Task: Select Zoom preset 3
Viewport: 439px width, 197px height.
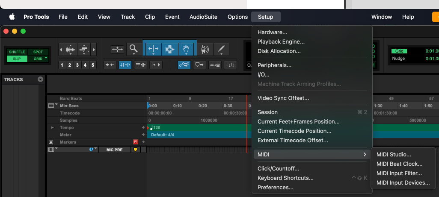Action: (x=77, y=65)
